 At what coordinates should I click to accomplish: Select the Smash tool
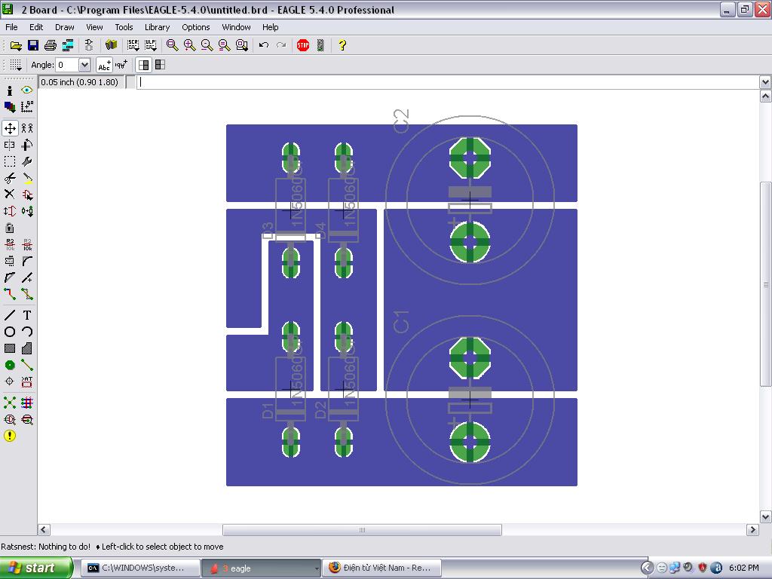pos(9,262)
